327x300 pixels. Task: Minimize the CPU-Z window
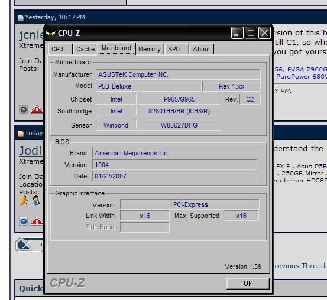pos(237,33)
